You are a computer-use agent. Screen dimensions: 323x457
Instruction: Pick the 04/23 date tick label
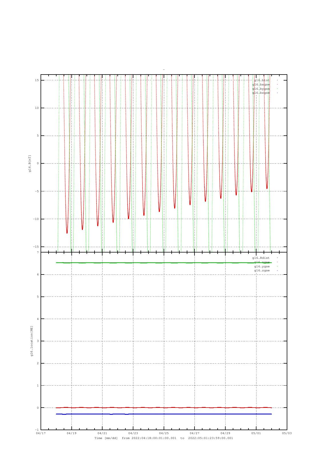(133, 433)
